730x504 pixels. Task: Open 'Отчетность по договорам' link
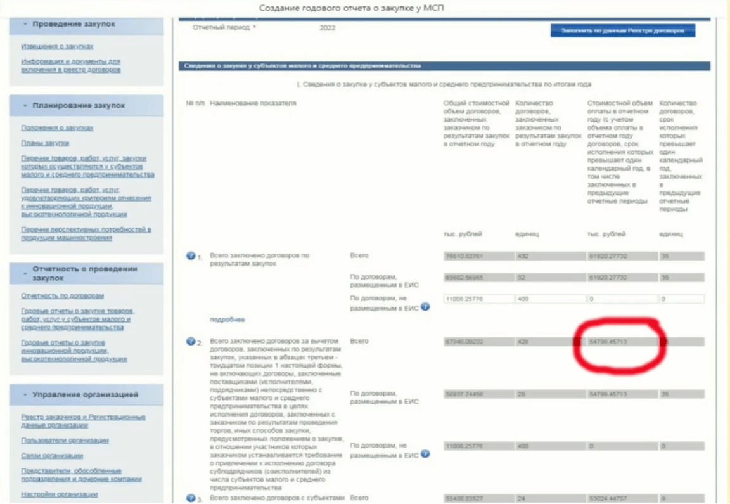point(62,296)
